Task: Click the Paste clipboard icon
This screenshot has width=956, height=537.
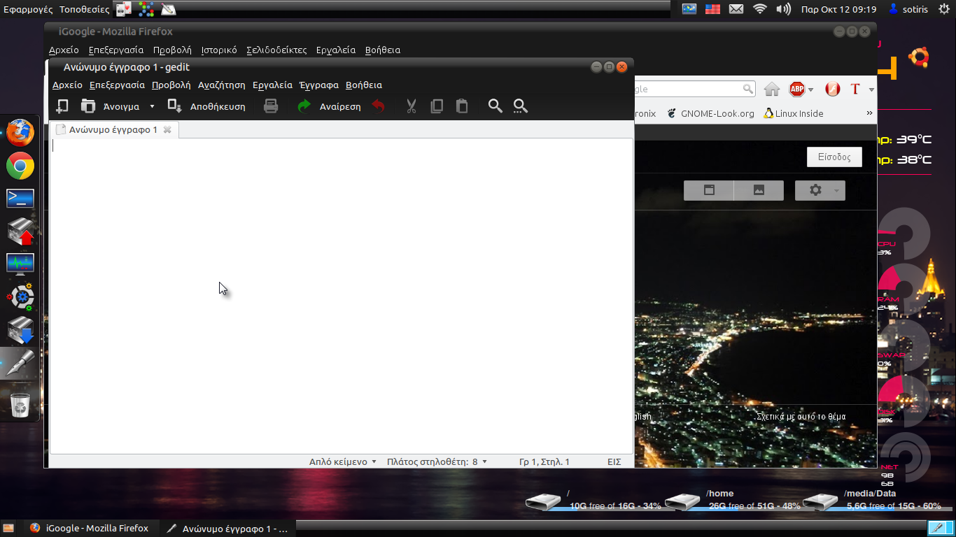Action: (x=462, y=106)
